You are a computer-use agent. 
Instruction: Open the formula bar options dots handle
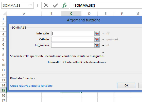pos(38,5)
